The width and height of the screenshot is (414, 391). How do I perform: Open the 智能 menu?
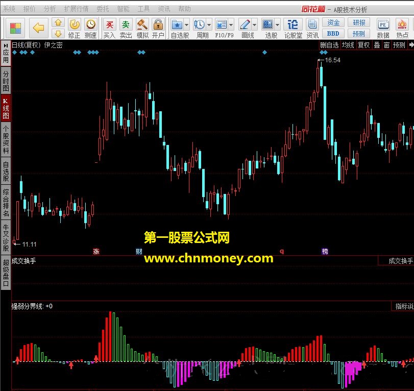124,9
